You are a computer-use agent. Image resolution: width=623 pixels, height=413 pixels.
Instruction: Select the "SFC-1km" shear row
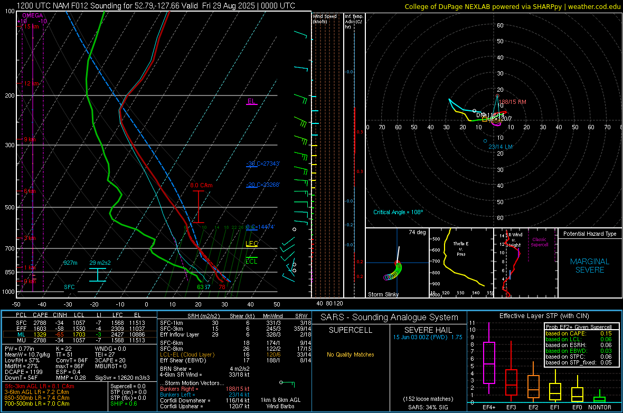tap(235, 323)
